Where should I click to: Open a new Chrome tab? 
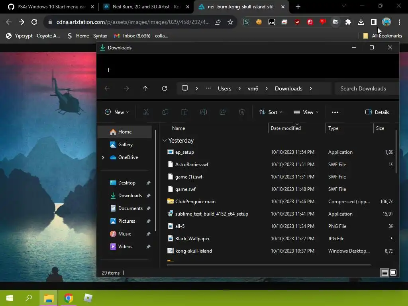(x=298, y=7)
